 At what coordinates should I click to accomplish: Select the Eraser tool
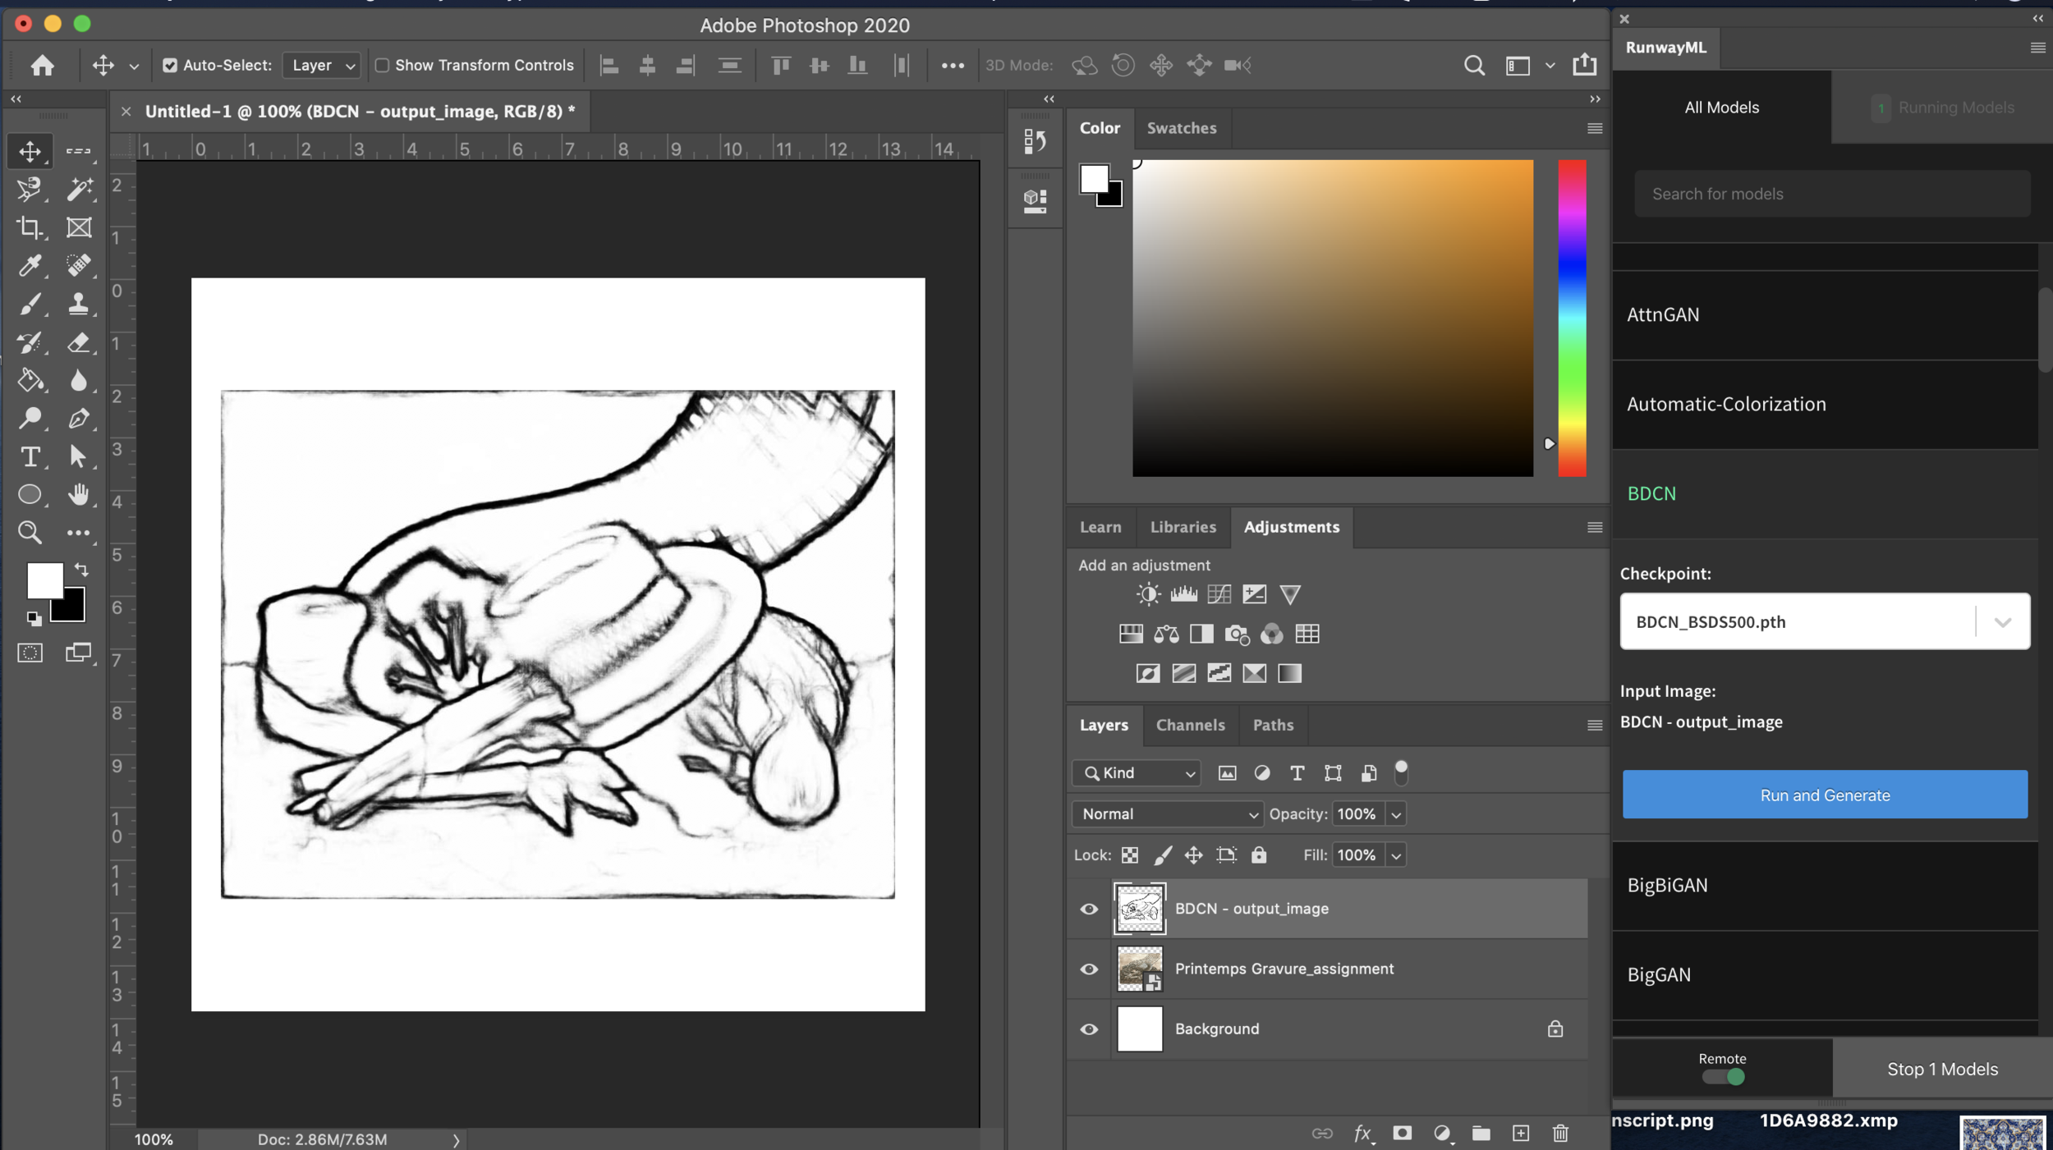pyautogui.click(x=79, y=341)
